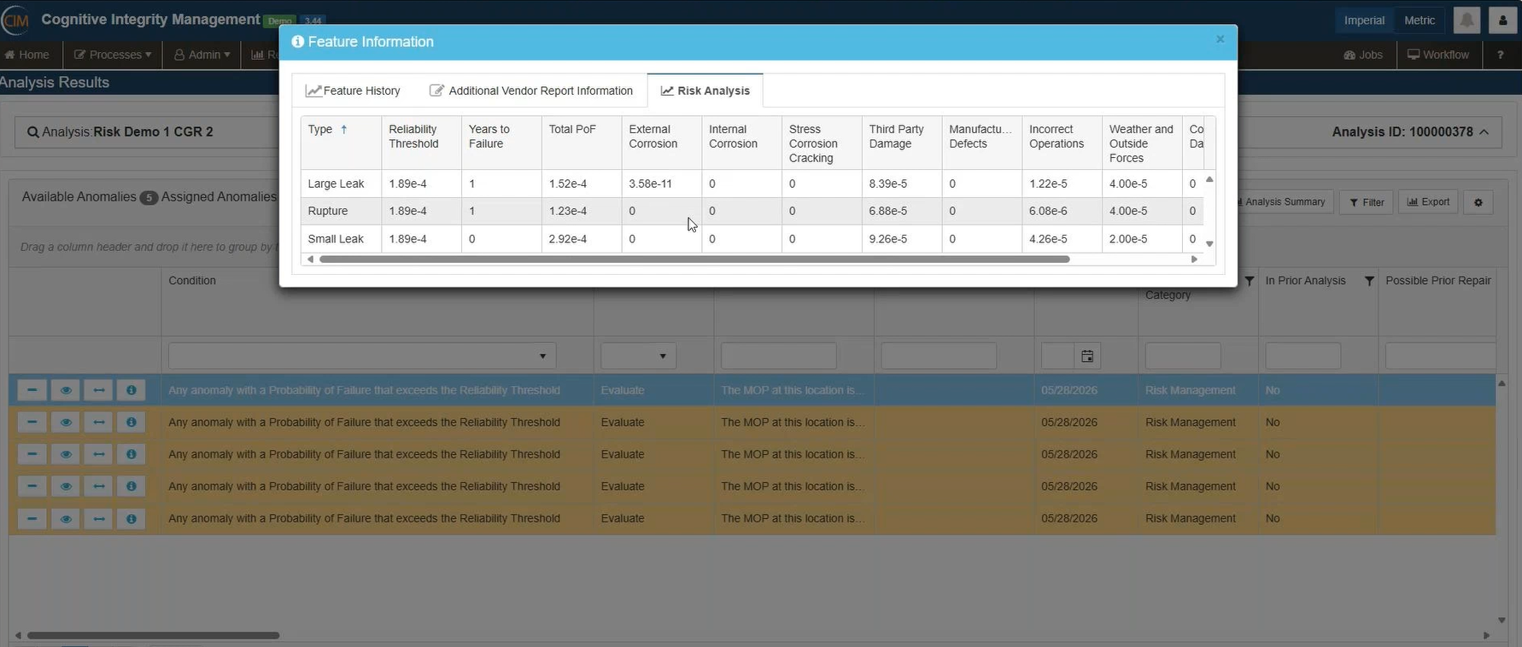Screen dimensions: 1522x647
Task: Toggle eye icon in fourth anomaly row
Action: 65,487
